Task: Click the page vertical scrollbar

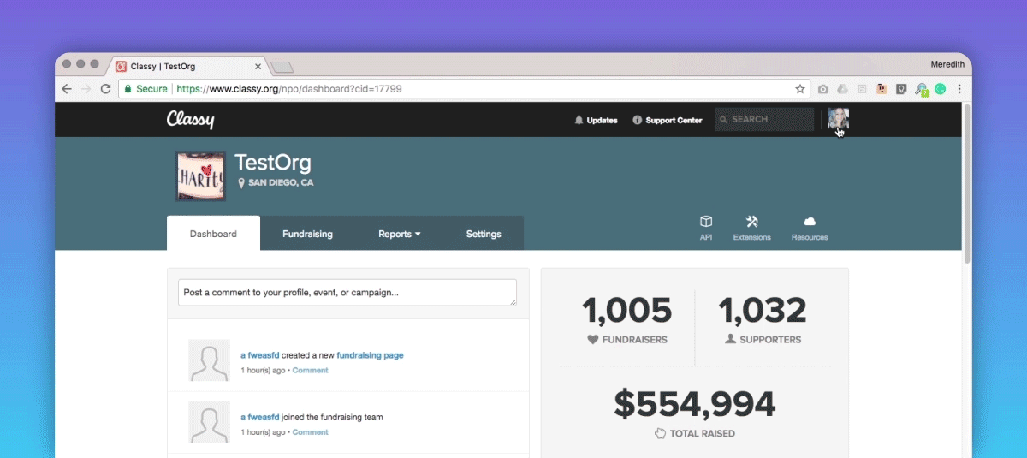Action: click(968, 183)
